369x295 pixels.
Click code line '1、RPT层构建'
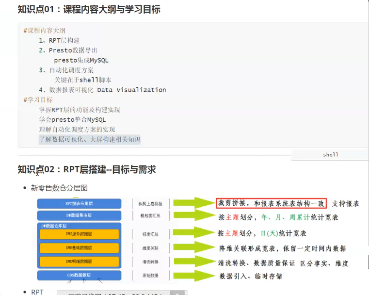(59, 40)
